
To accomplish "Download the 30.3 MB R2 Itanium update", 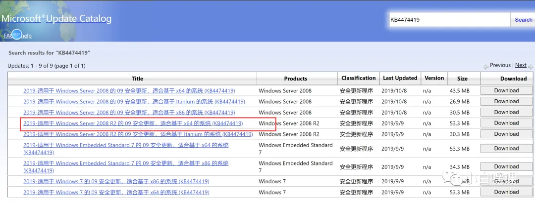I will (x=506, y=134).
